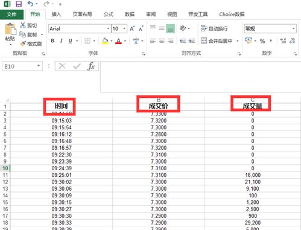Switch to the 公式 (Formulas) tab
Image resolution: width=301 pixels, height=230 pixels.
[x=109, y=14]
